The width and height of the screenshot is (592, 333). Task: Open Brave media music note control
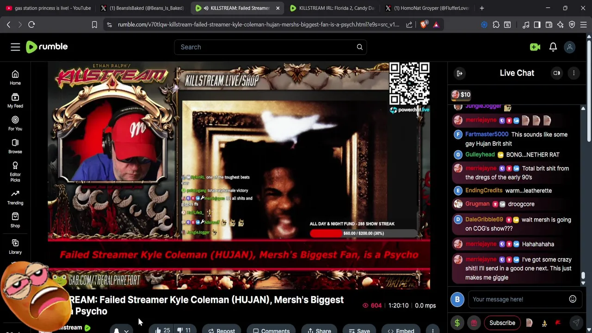pos(526,25)
